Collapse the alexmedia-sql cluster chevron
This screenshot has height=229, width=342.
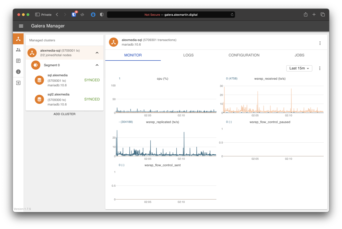[97, 53]
